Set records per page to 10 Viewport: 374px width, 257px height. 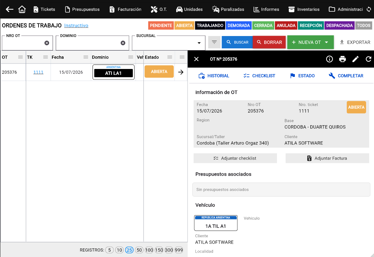click(x=119, y=250)
